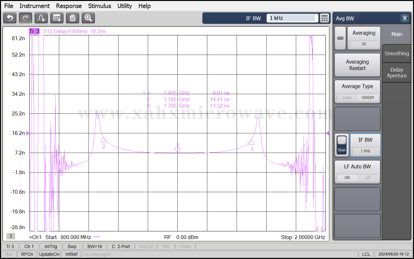The image size is (414, 259).
Task: Toggle the Averaging on/off switch
Action: click(x=340, y=38)
